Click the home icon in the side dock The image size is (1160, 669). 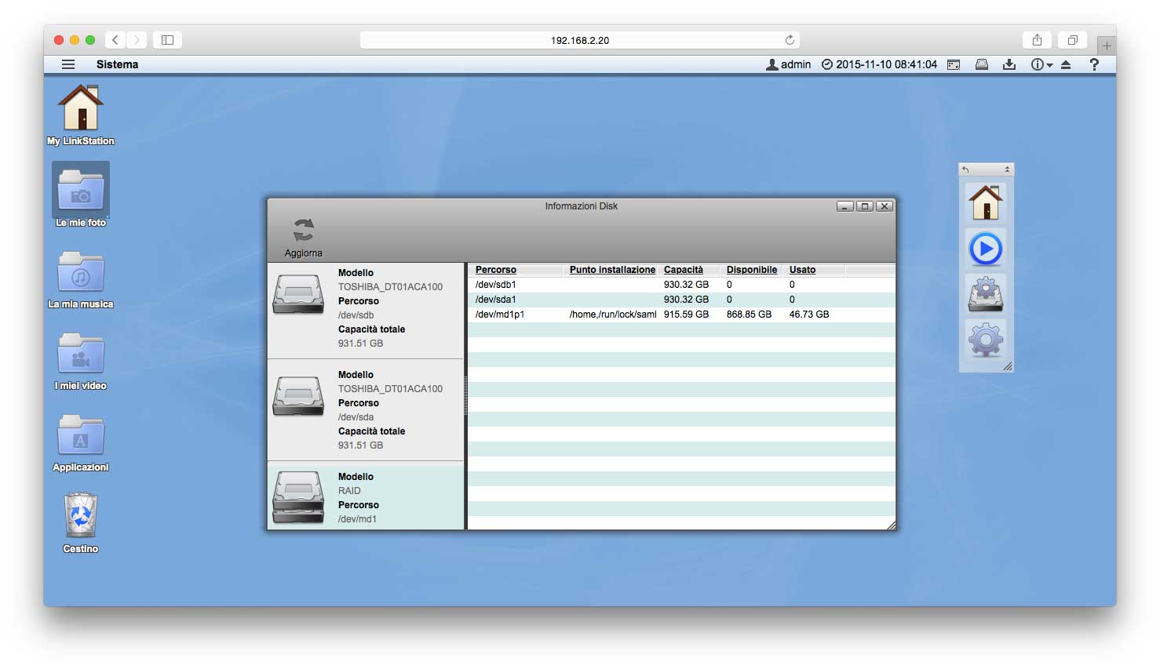986,202
